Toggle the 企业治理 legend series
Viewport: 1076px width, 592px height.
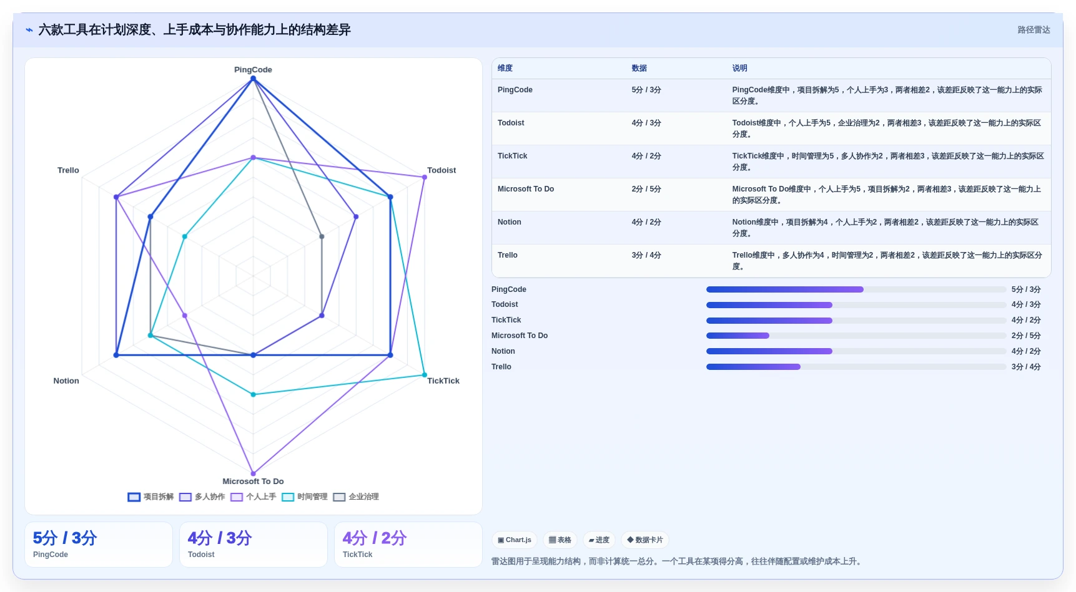(x=356, y=497)
